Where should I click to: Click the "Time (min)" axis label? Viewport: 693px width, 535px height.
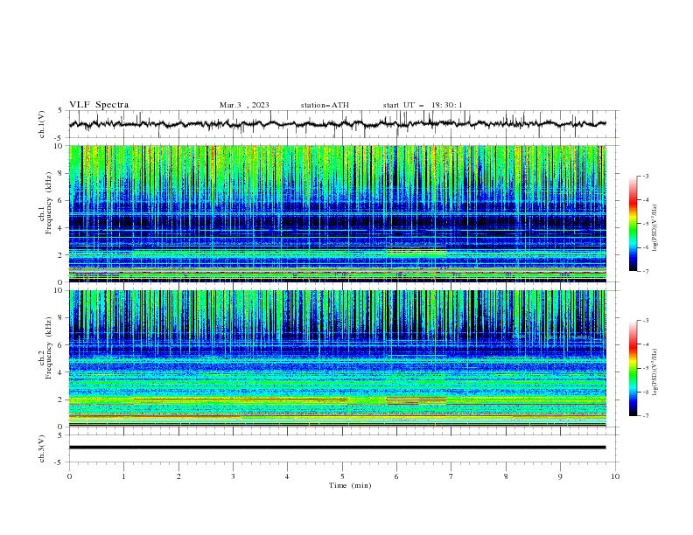pos(350,485)
